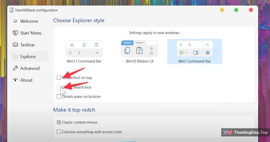This screenshot has height=142, width=270.
Task: Open the About page label
Action: 26,80
